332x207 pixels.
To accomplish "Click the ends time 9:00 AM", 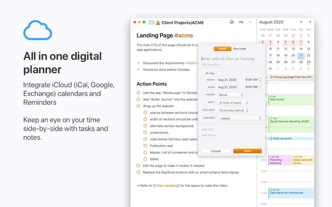I will coord(252,87).
